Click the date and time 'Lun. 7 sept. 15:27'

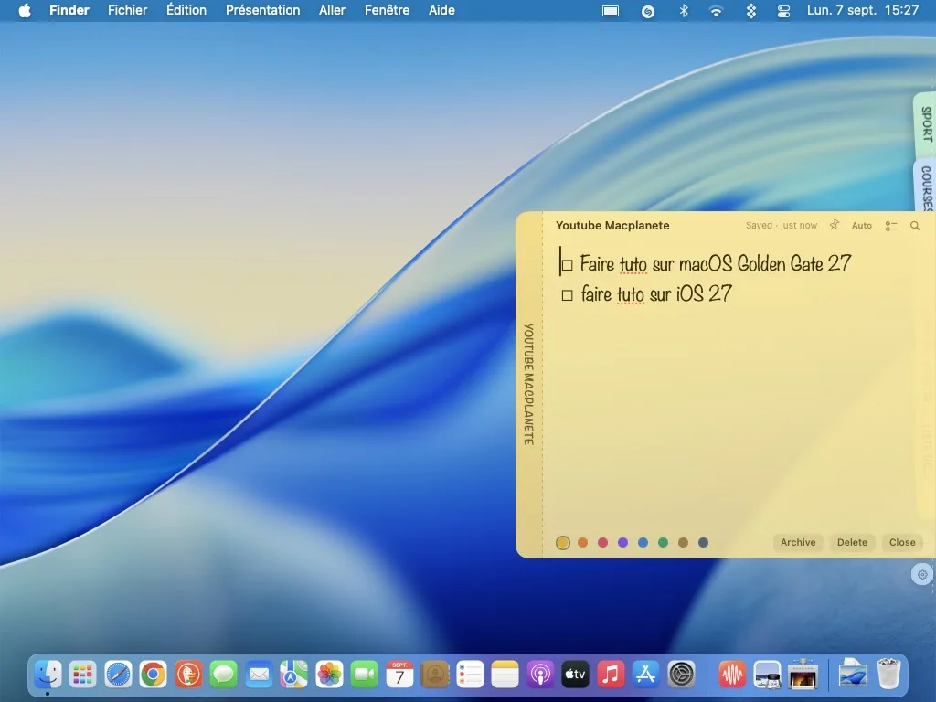863,10
